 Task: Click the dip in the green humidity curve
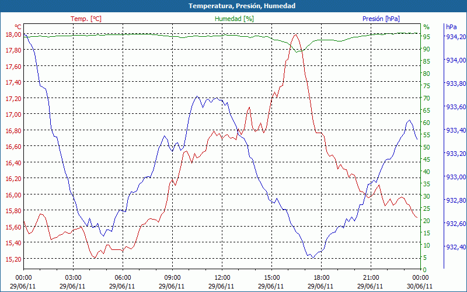(x=297, y=52)
